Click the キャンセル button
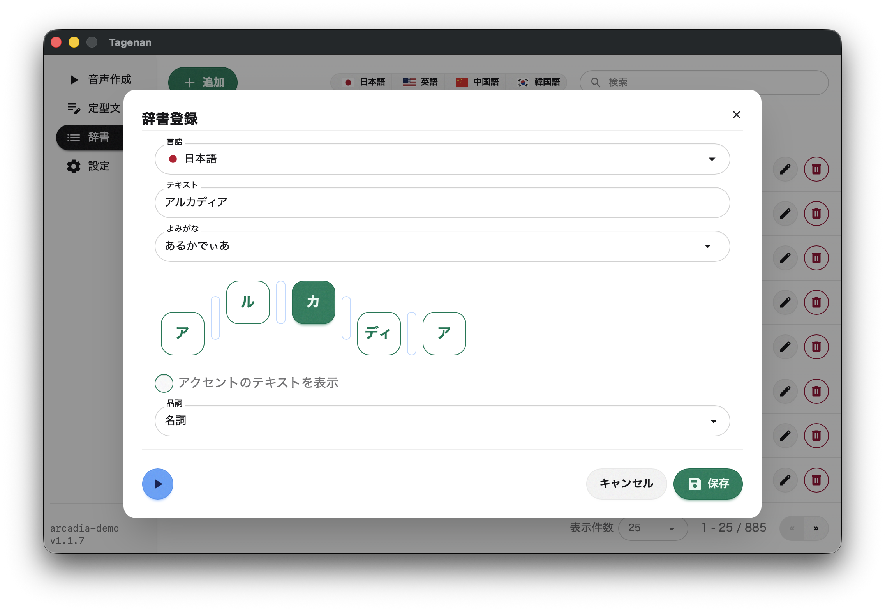 tap(626, 484)
